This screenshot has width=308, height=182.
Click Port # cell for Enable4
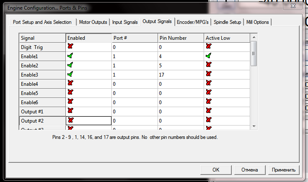pos(135,84)
